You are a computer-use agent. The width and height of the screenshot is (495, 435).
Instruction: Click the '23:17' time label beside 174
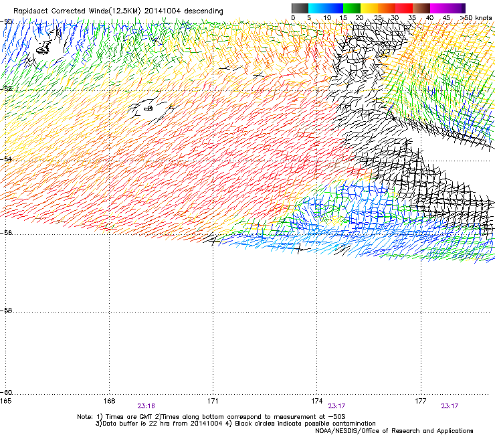[x=337, y=406]
